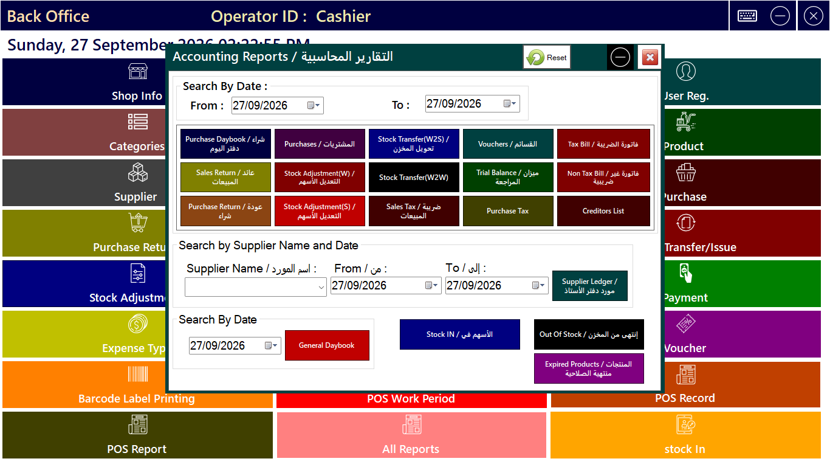Open the top To date calendar dropdown
Viewport: 830px width, 467px height.
(x=510, y=104)
